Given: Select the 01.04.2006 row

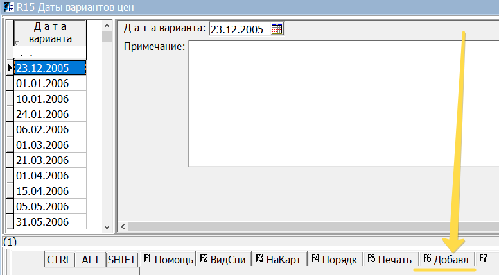Looking at the screenshot, I should pyautogui.click(x=50, y=176).
